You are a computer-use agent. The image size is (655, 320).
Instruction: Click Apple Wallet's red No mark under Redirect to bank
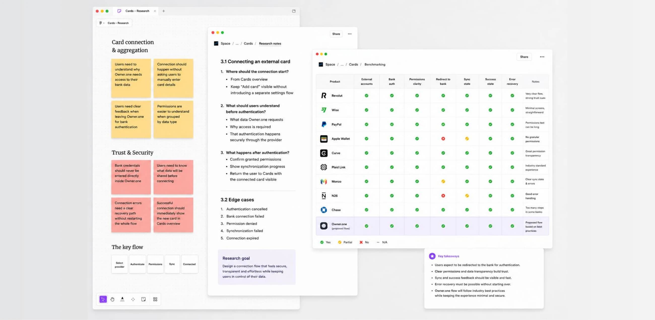click(x=443, y=139)
